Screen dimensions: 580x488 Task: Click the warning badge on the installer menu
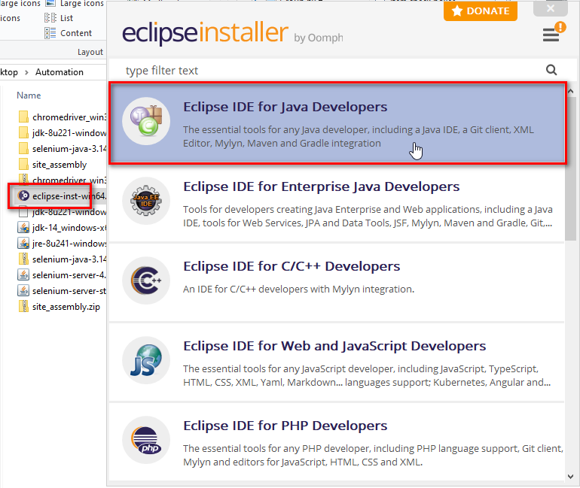point(560,27)
